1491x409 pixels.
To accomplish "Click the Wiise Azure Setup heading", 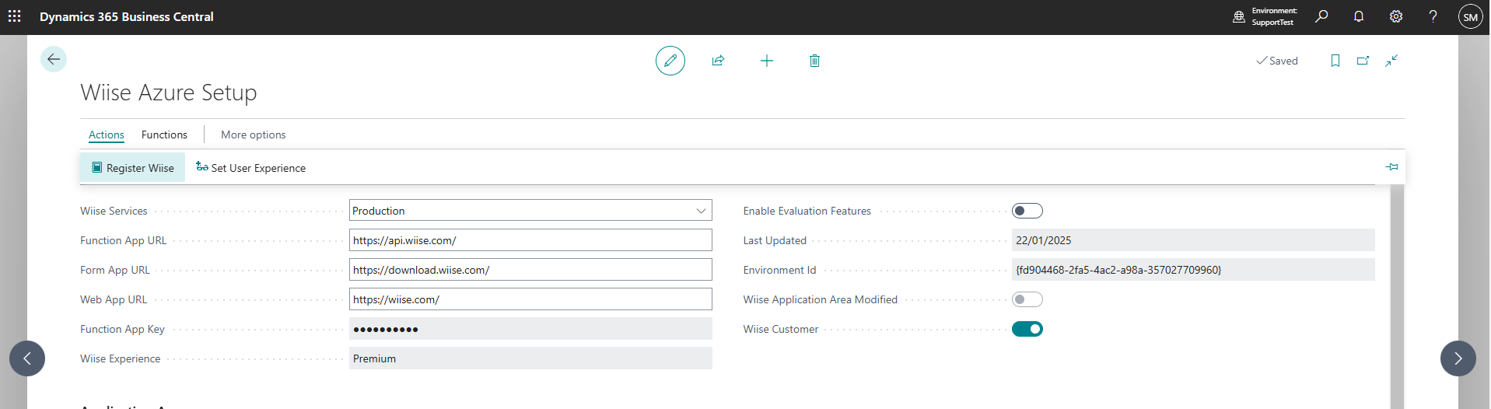I will point(169,93).
